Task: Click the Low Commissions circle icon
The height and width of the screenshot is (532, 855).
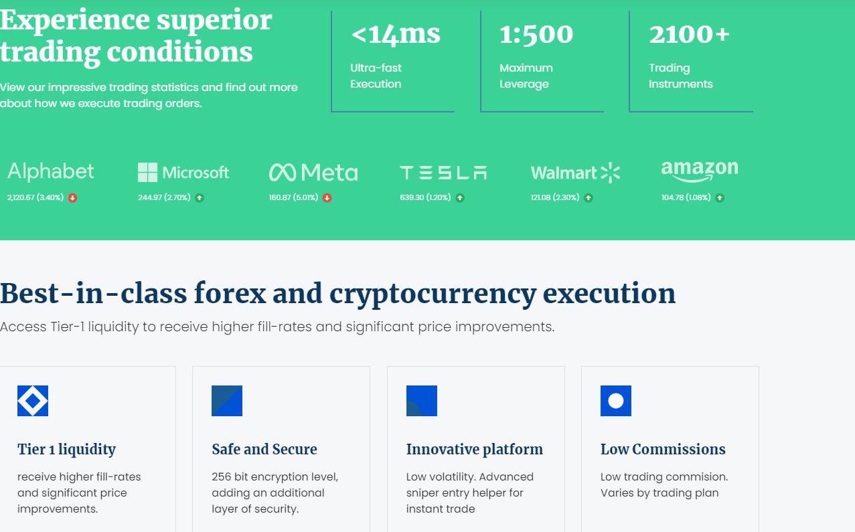Action: pyautogui.click(x=616, y=401)
